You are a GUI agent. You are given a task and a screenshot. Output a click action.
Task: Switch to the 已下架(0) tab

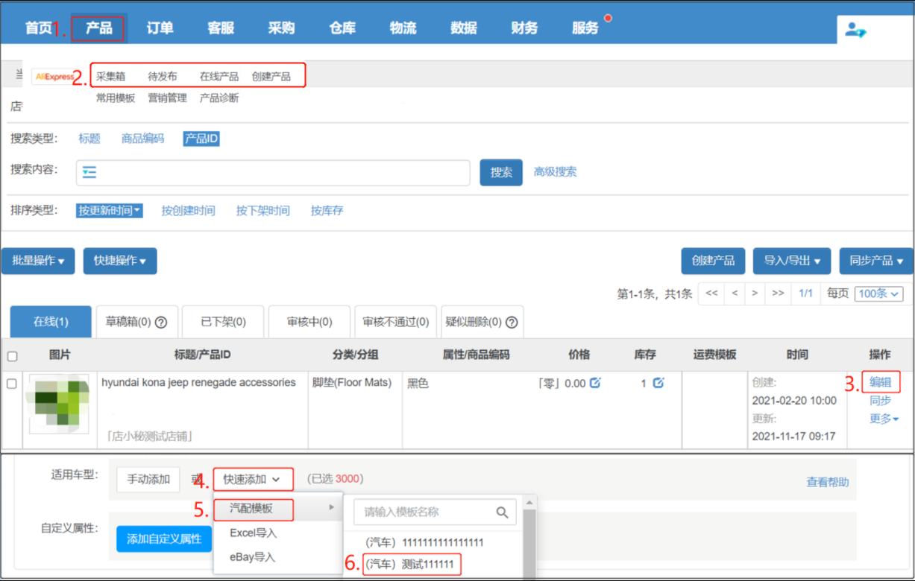[x=223, y=323]
